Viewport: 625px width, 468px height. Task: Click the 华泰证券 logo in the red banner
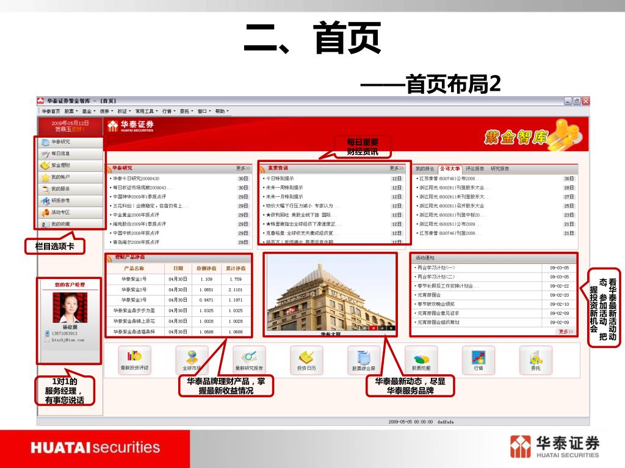131,126
